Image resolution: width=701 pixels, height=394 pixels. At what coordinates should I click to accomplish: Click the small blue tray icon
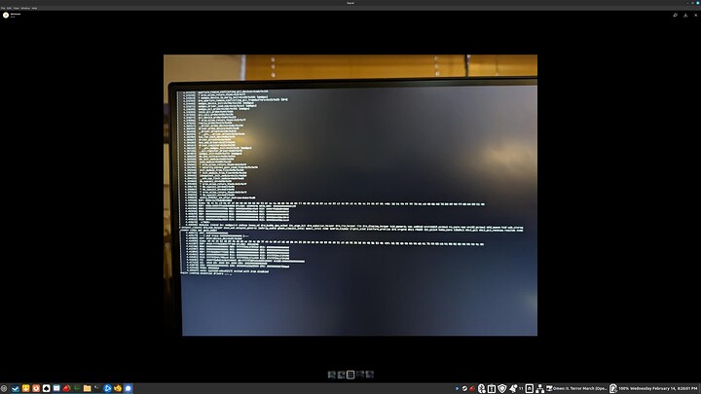[457, 388]
